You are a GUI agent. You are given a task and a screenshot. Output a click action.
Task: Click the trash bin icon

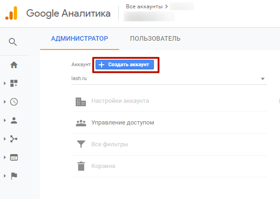(81, 166)
